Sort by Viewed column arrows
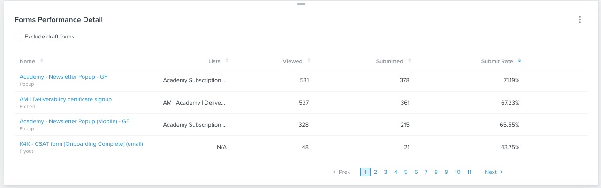The height and width of the screenshot is (188, 601). click(x=309, y=61)
